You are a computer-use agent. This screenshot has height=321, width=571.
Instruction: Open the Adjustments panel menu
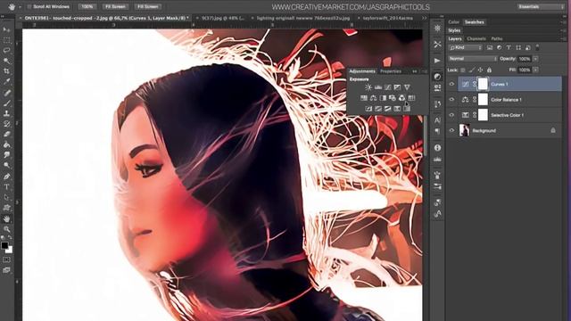click(425, 71)
